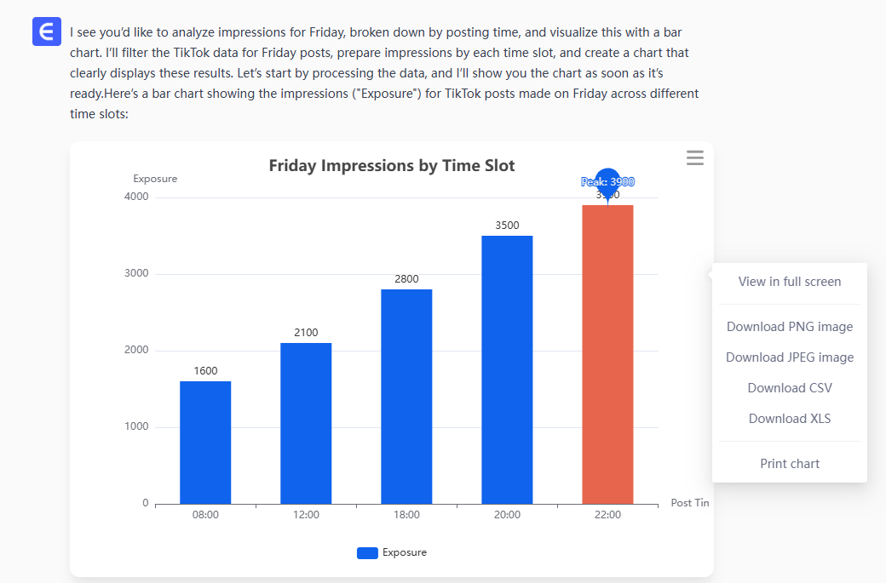The width and height of the screenshot is (886, 583).
Task: Choose Download JPEG image option
Action: pos(790,357)
